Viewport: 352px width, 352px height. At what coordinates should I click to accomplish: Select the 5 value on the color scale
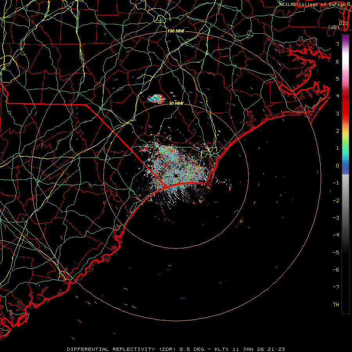[x=338, y=79]
